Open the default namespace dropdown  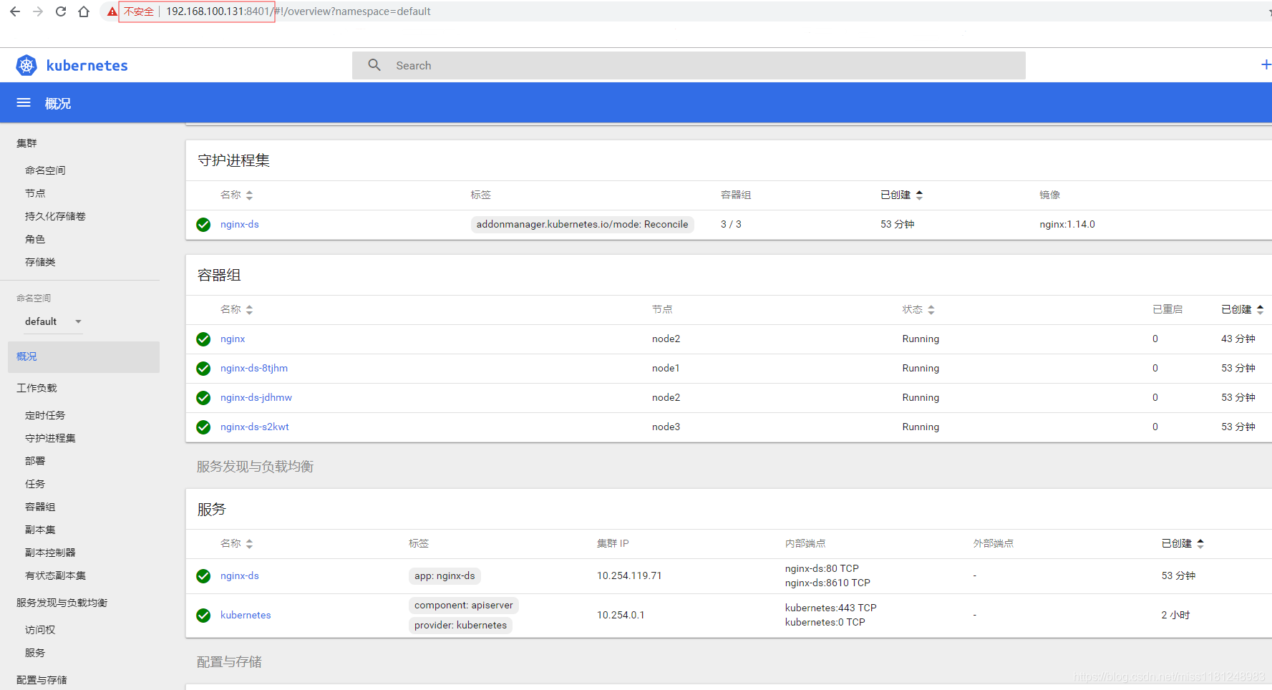pos(54,321)
